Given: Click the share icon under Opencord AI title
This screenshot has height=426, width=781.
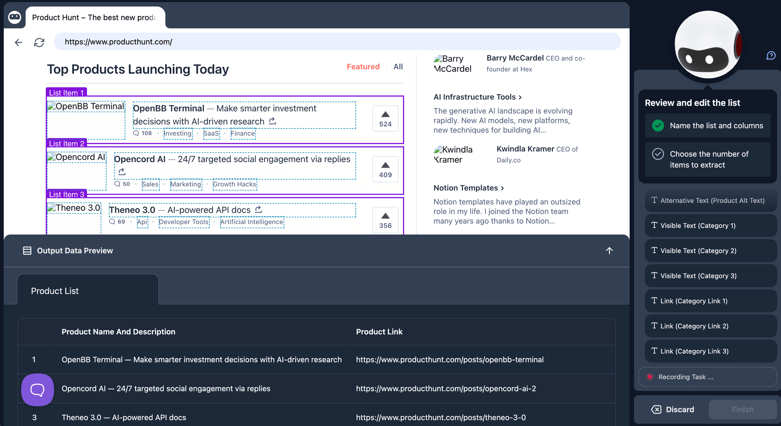Looking at the screenshot, I should click(x=122, y=171).
